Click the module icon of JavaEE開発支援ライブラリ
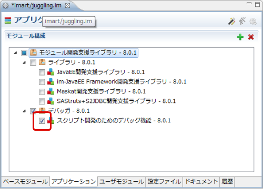 pos(50,72)
